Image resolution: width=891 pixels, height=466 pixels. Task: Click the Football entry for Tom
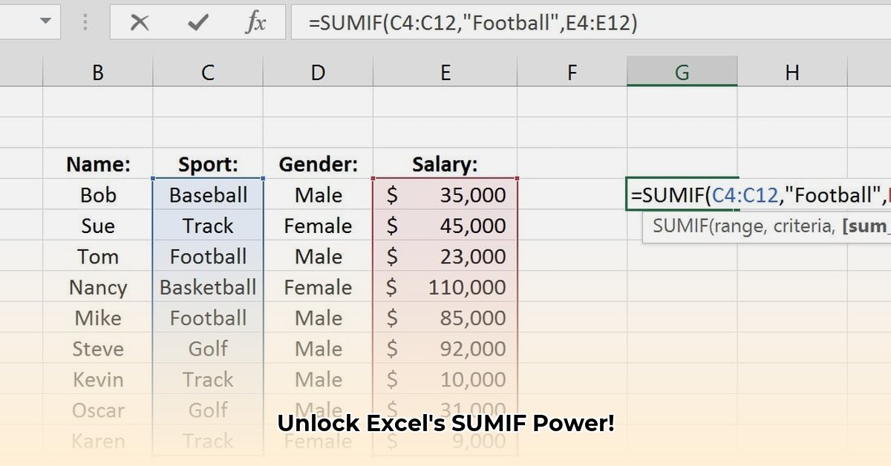[207, 256]
